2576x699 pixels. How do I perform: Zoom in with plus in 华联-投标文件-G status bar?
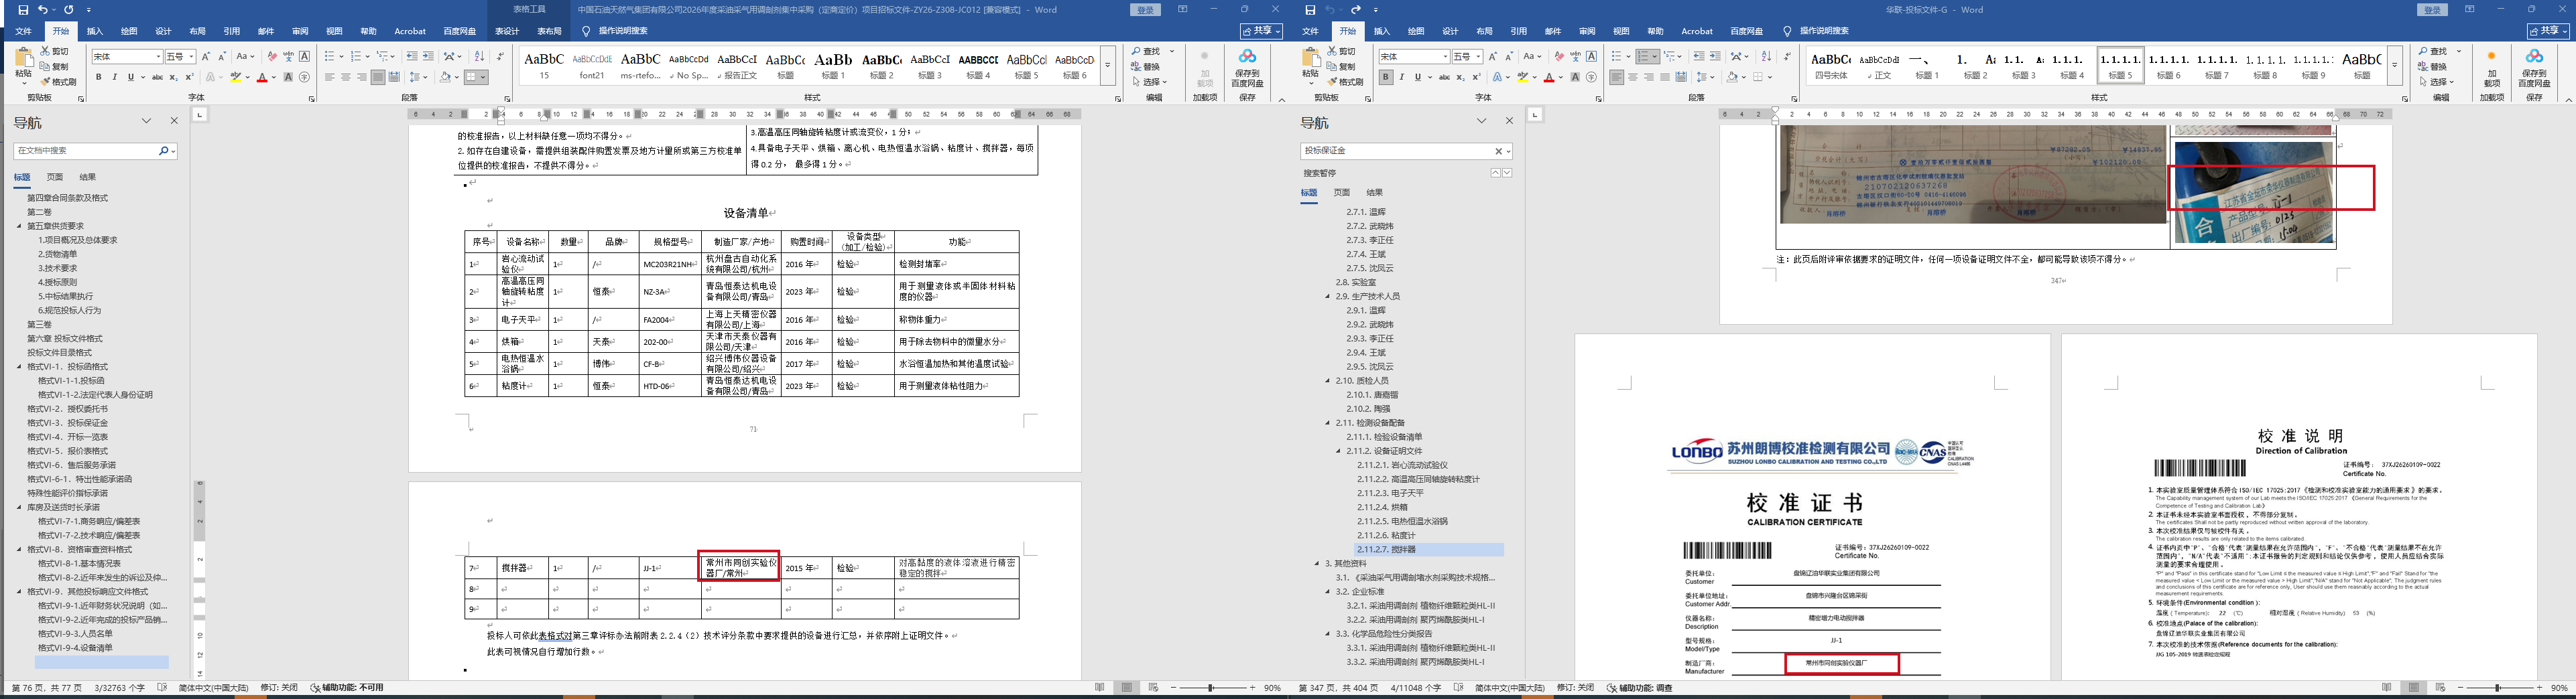[2539, 688]
